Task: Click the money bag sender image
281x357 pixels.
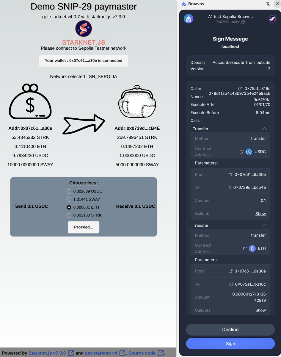Action: tap(30, 102)
